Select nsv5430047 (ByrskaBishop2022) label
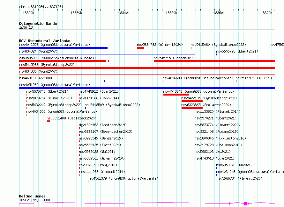Screen dimensions: 284x207 [x=54, y=105]
